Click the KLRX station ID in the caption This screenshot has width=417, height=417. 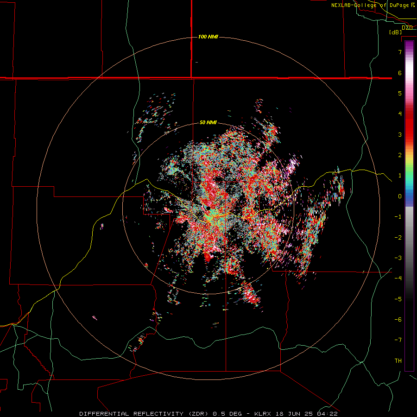pyautogui.click(x=262, y=414)
